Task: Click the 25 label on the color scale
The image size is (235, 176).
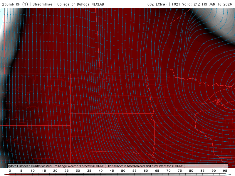Action: point(67,171)
